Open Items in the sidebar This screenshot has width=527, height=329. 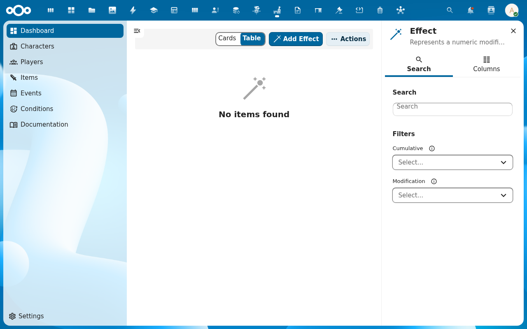65,78
